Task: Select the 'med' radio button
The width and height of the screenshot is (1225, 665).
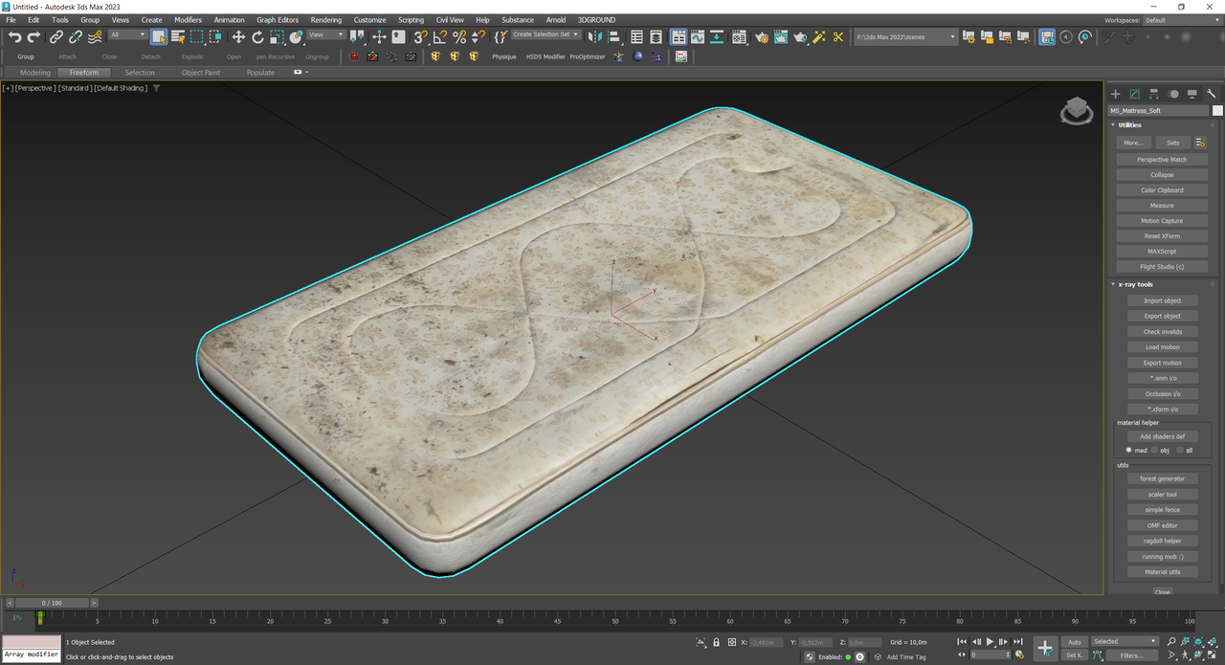Action: click(x=1129, y=450)
